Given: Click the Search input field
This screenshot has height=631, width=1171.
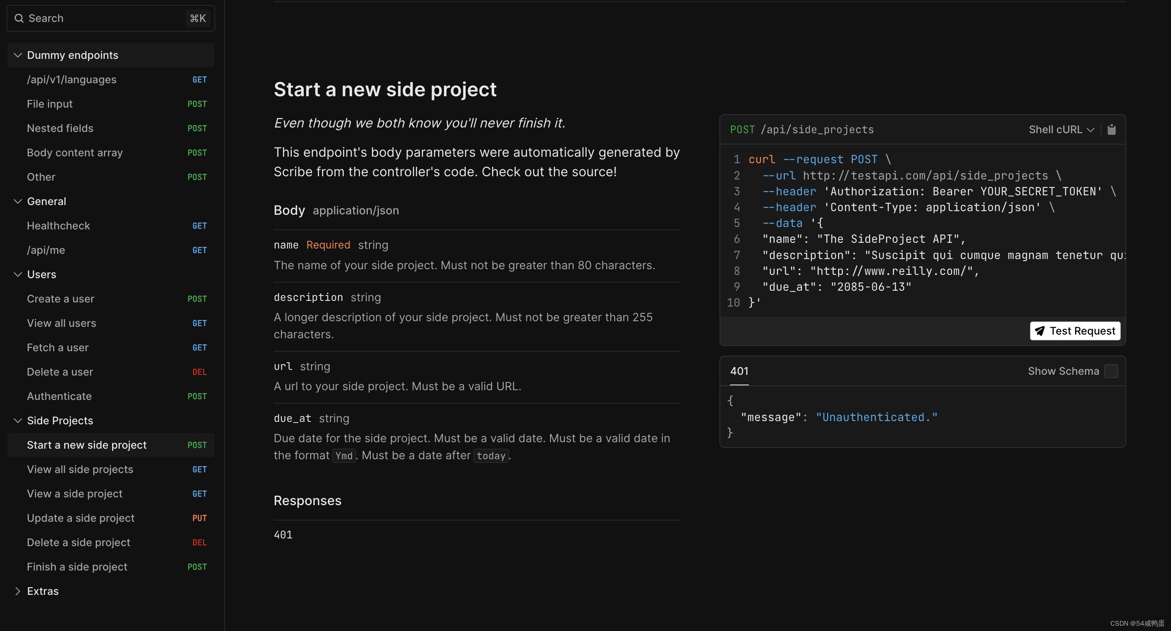Looking at the screenshot, I should pos(100,18).
